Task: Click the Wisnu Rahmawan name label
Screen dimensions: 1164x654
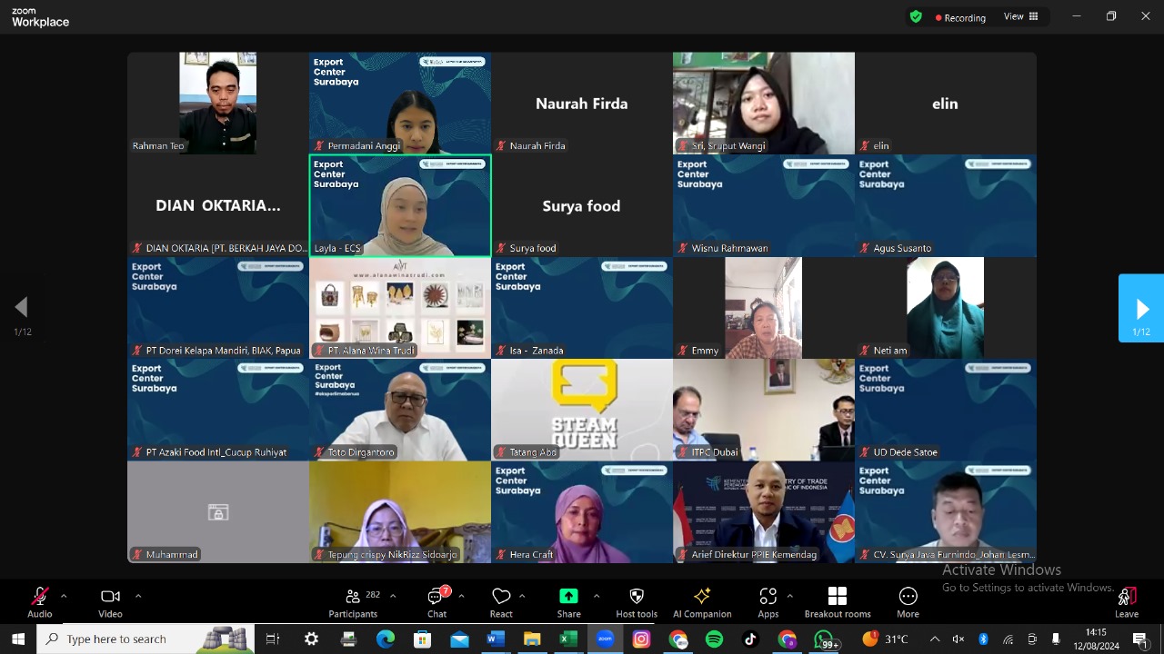Action: click(x=729, y=248)
